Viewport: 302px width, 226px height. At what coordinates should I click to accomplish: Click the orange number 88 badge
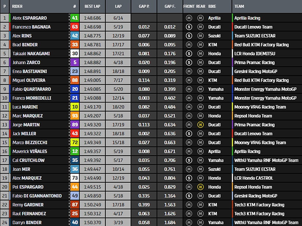(75, 80)
